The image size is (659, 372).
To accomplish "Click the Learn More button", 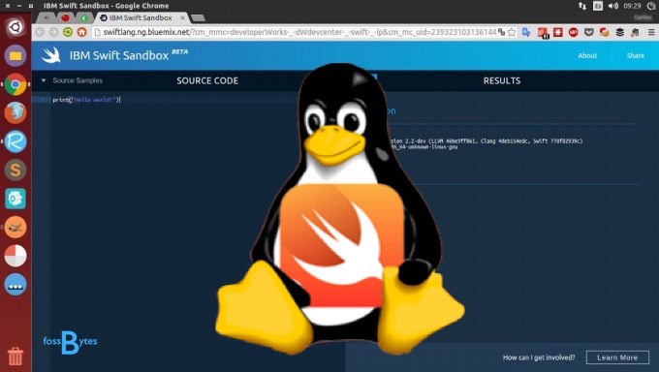I will click(617, 357).
